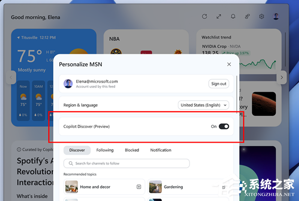Click the NVDA stock trend chart
Viewport: 299px width, 201px height.
click(x=258, y=64)
